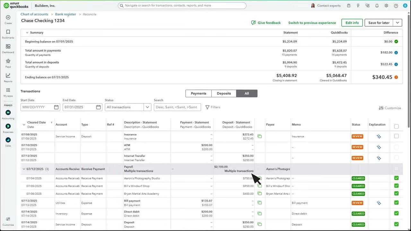Image resolution: width=411 pixels, height=231 pixels.
Task: Open the pinned Sales app
Action: coord(8,141)
